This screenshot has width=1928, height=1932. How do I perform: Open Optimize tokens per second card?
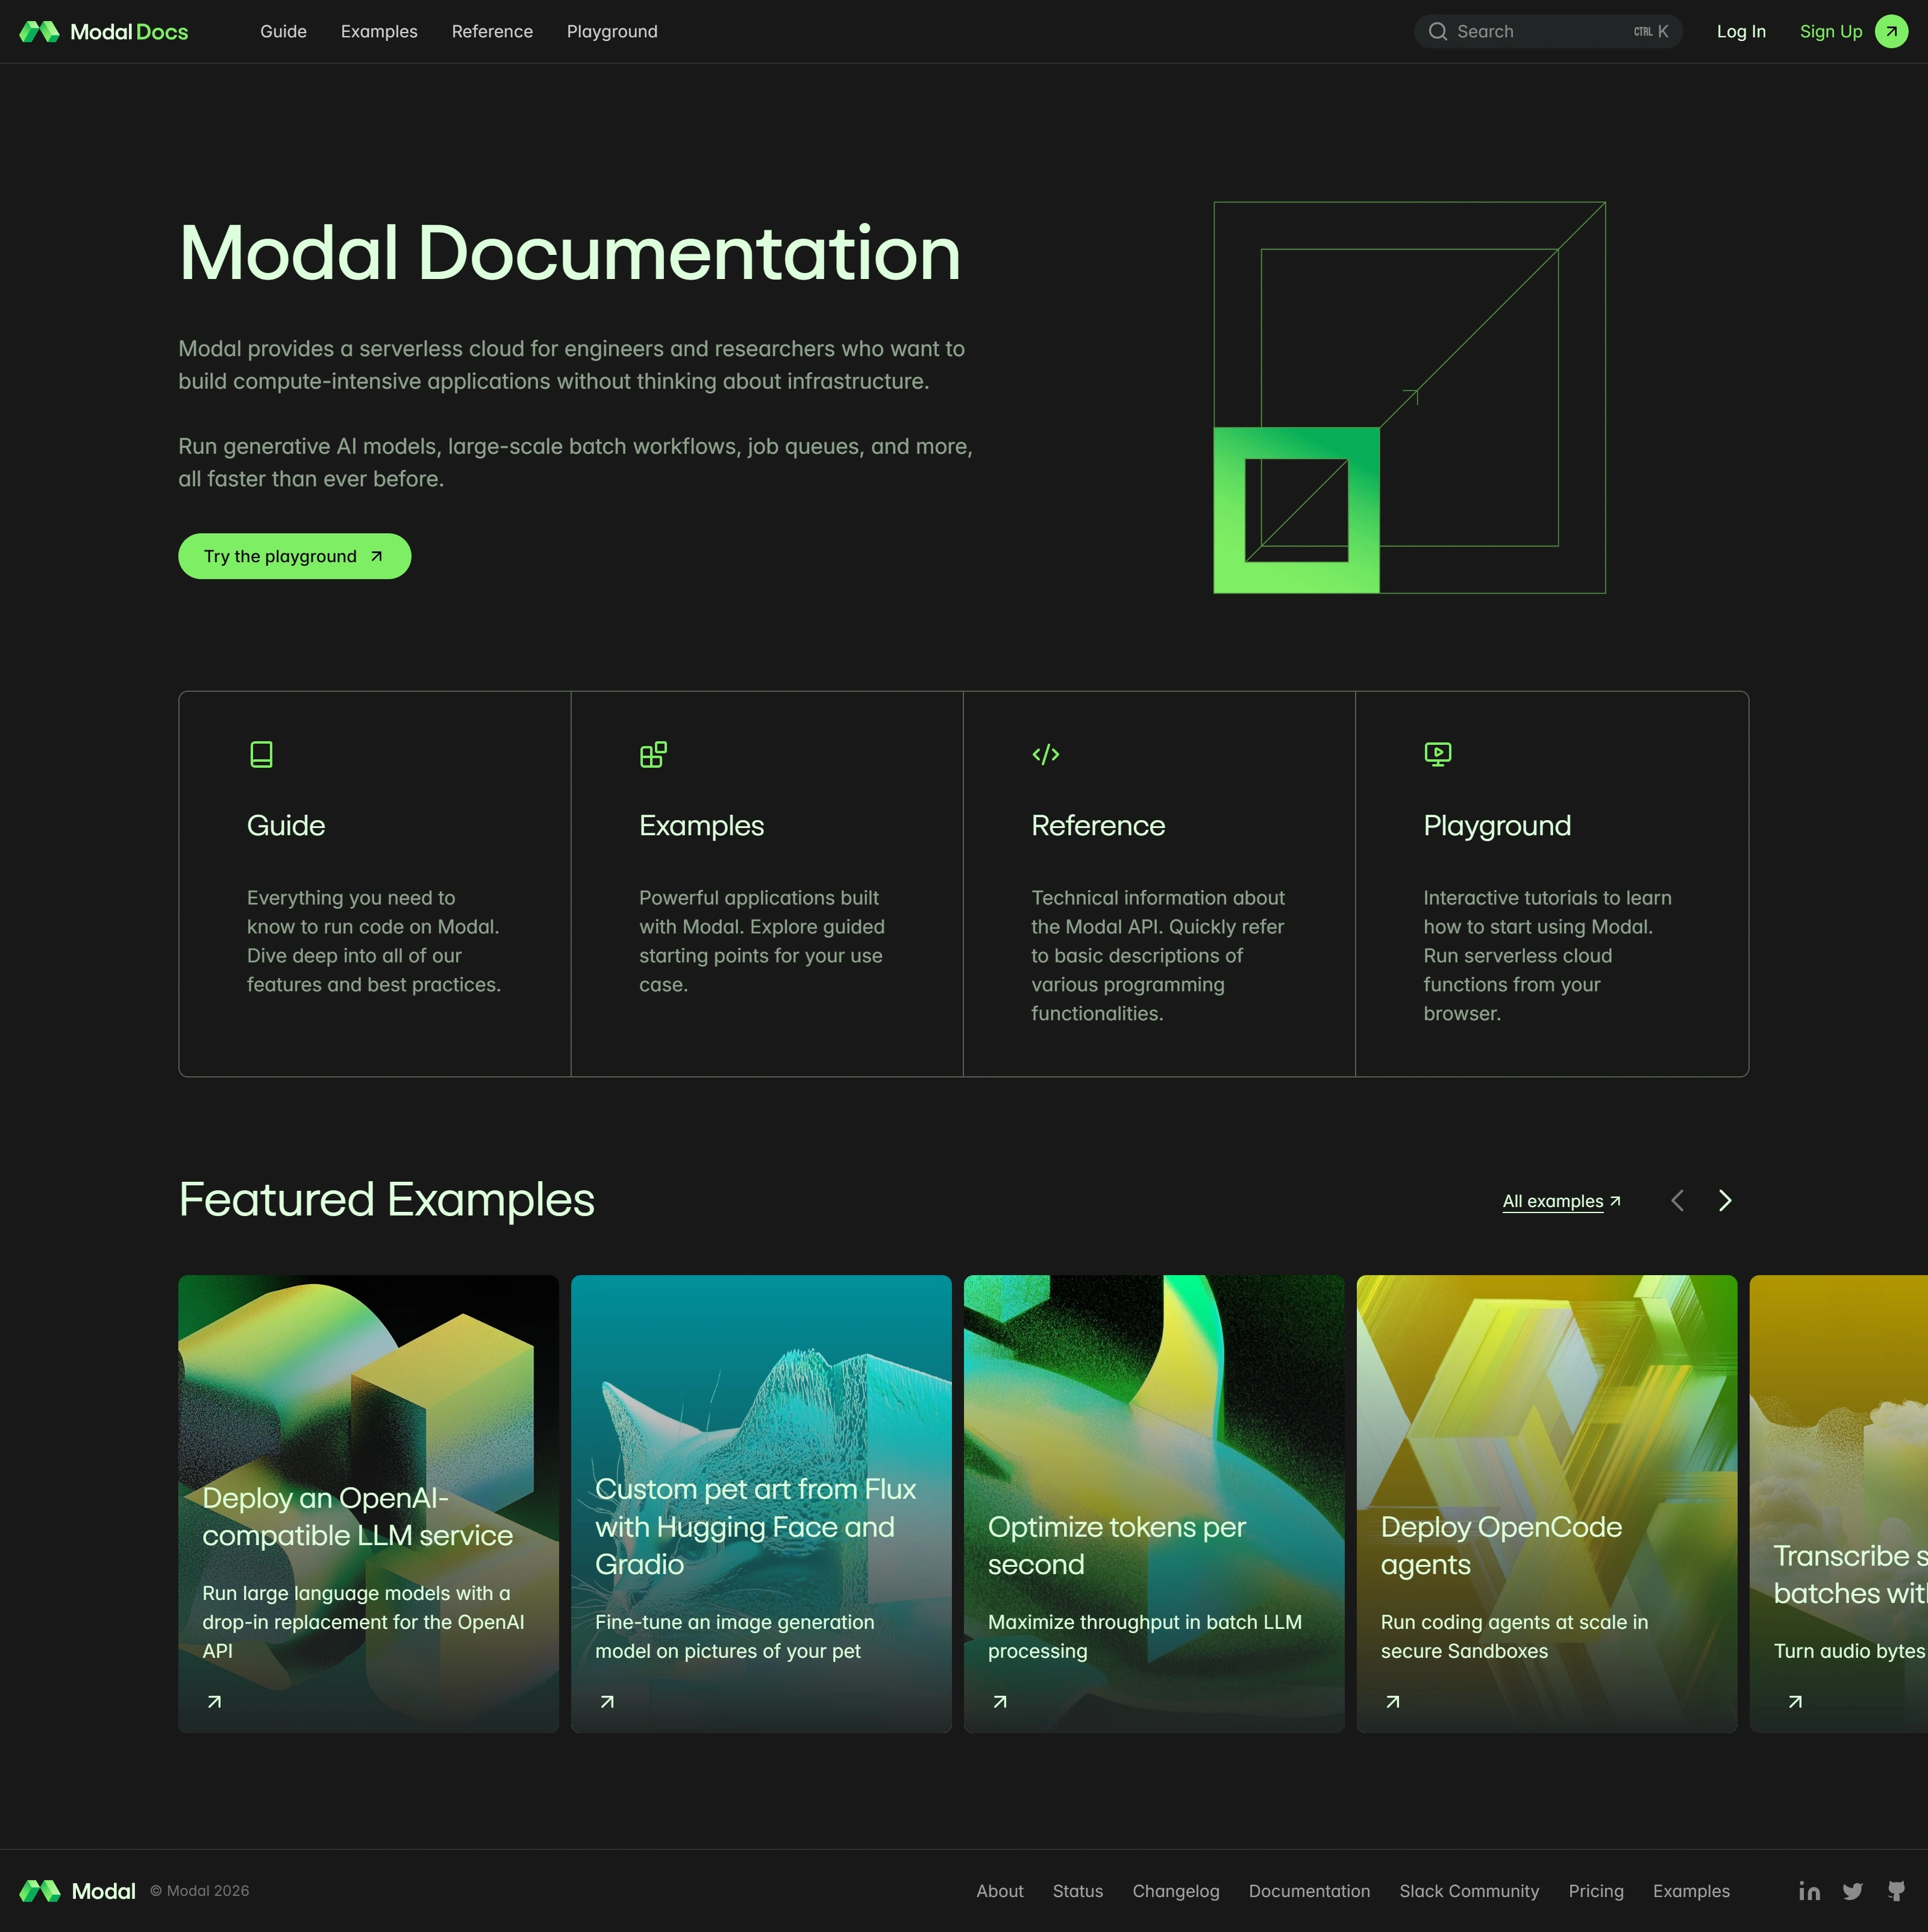(x=1154, y=1504)
